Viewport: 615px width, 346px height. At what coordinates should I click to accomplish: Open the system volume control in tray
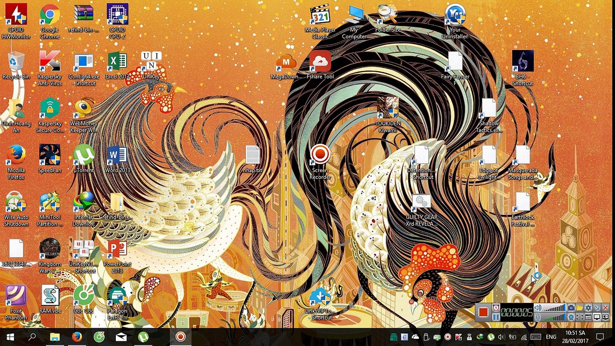[x=502, y=337]
